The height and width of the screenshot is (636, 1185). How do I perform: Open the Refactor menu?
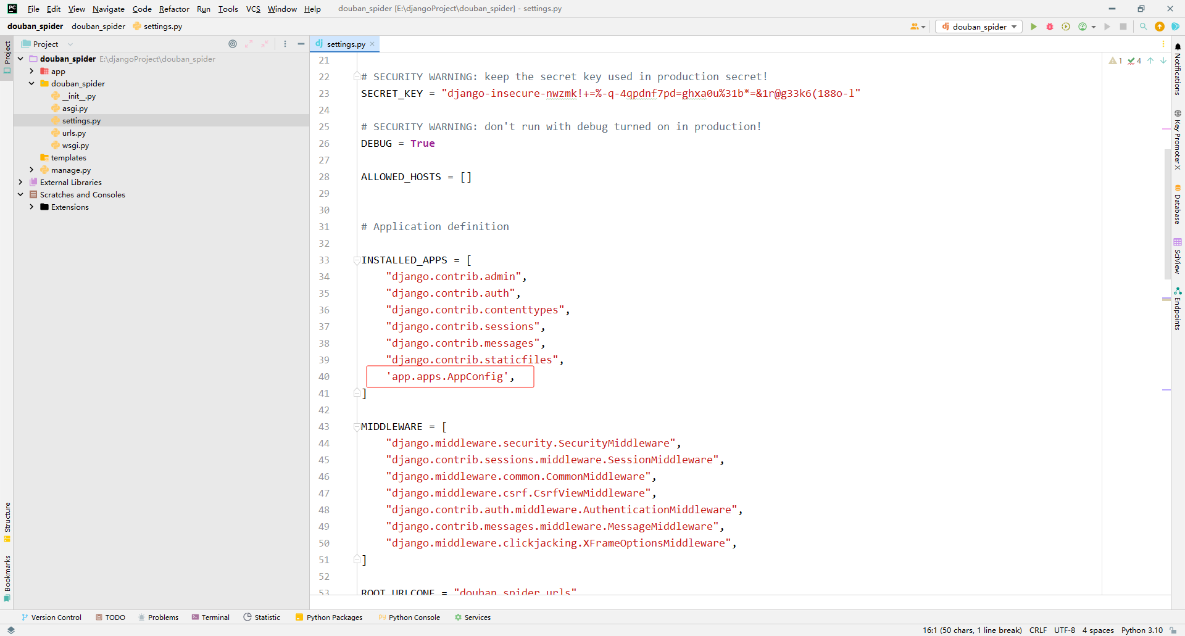pyautogui.click(x=174, y=9)
